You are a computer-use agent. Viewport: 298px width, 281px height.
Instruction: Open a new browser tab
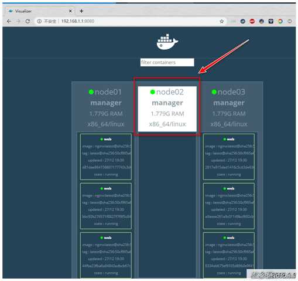(81, 11)
